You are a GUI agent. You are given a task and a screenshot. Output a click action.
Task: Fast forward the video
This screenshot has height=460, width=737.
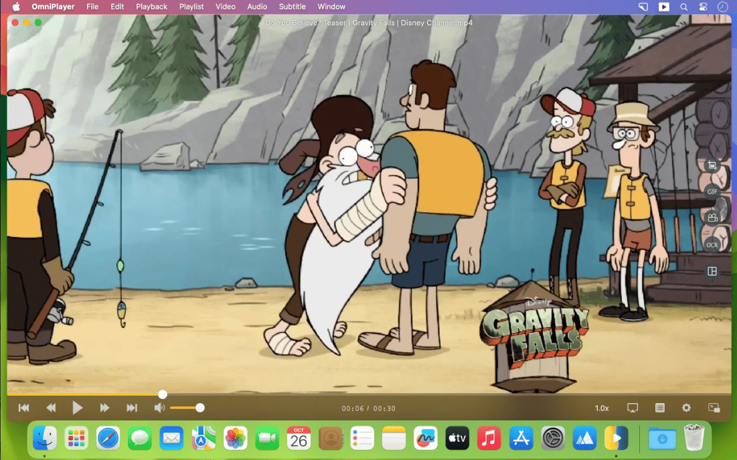(104, 408)
